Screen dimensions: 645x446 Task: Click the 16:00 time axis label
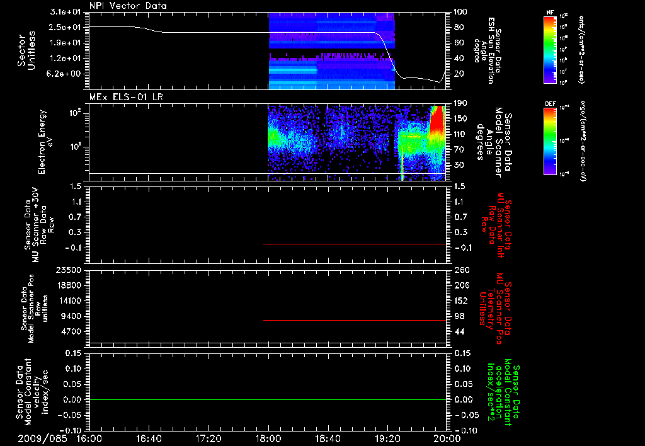(89, 438)
